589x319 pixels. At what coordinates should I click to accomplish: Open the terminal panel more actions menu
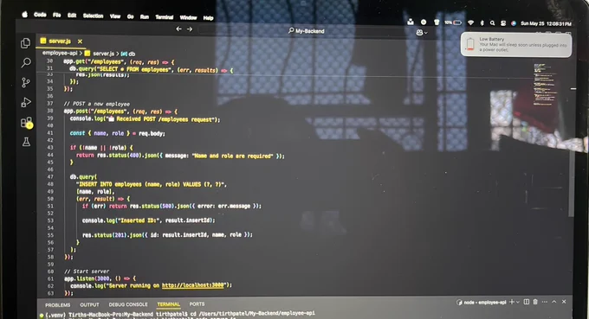coord(544,302)
